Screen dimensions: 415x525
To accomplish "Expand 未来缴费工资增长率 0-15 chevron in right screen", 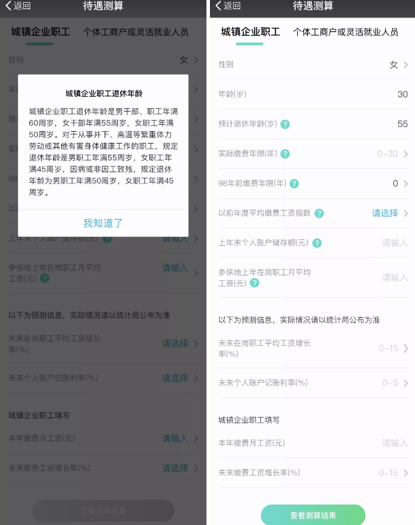I will 406,473.
